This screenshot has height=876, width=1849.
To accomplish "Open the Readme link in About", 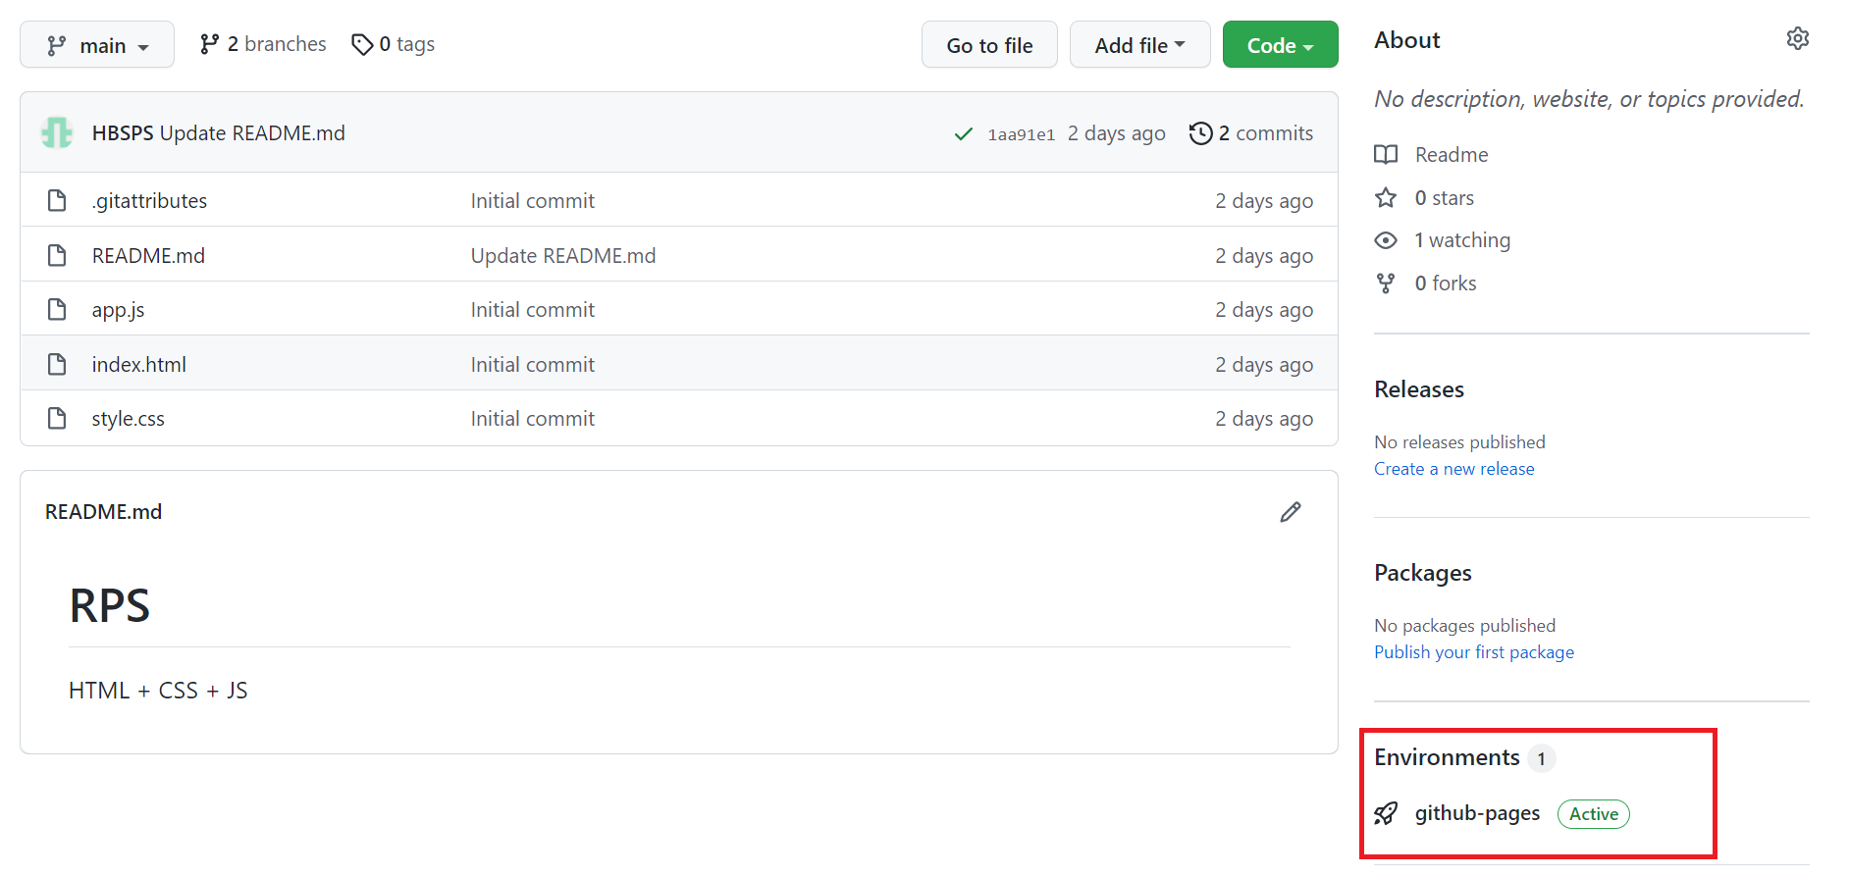I will (1451, 155).
